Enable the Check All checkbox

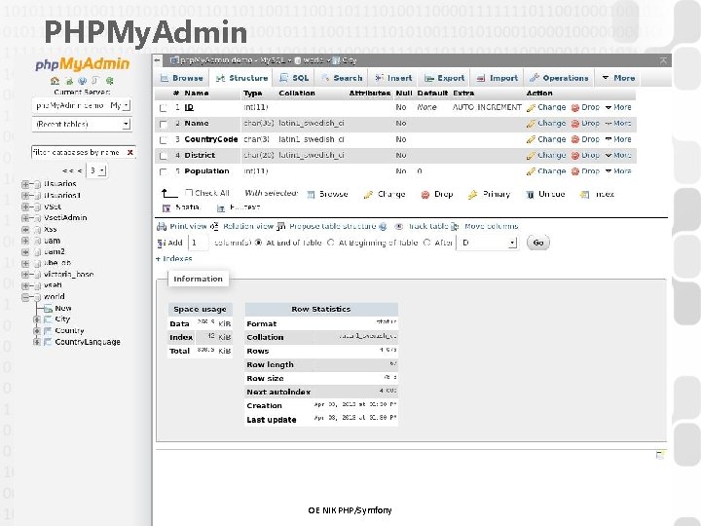coord(189,193)
